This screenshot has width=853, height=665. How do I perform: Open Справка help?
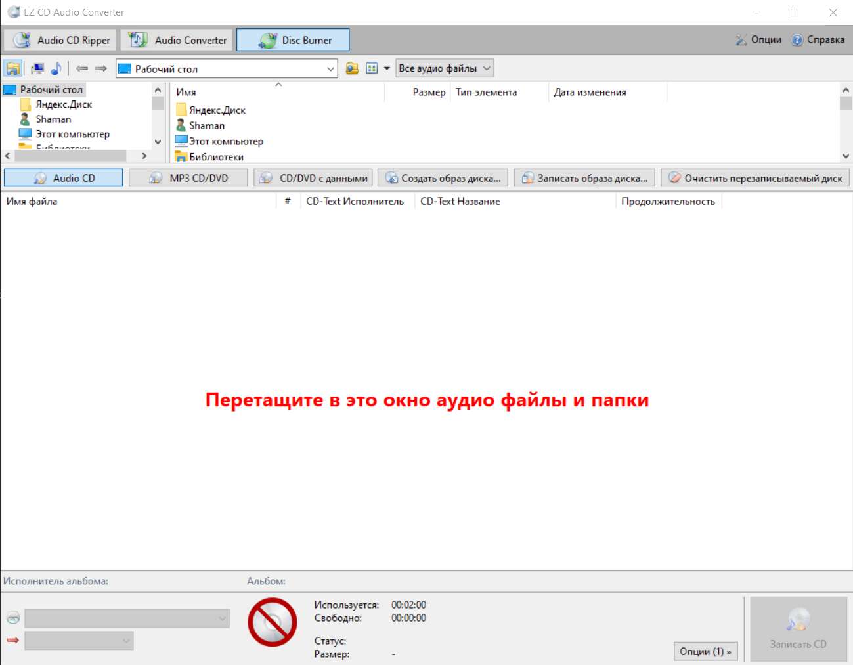(x=818, y=40)
